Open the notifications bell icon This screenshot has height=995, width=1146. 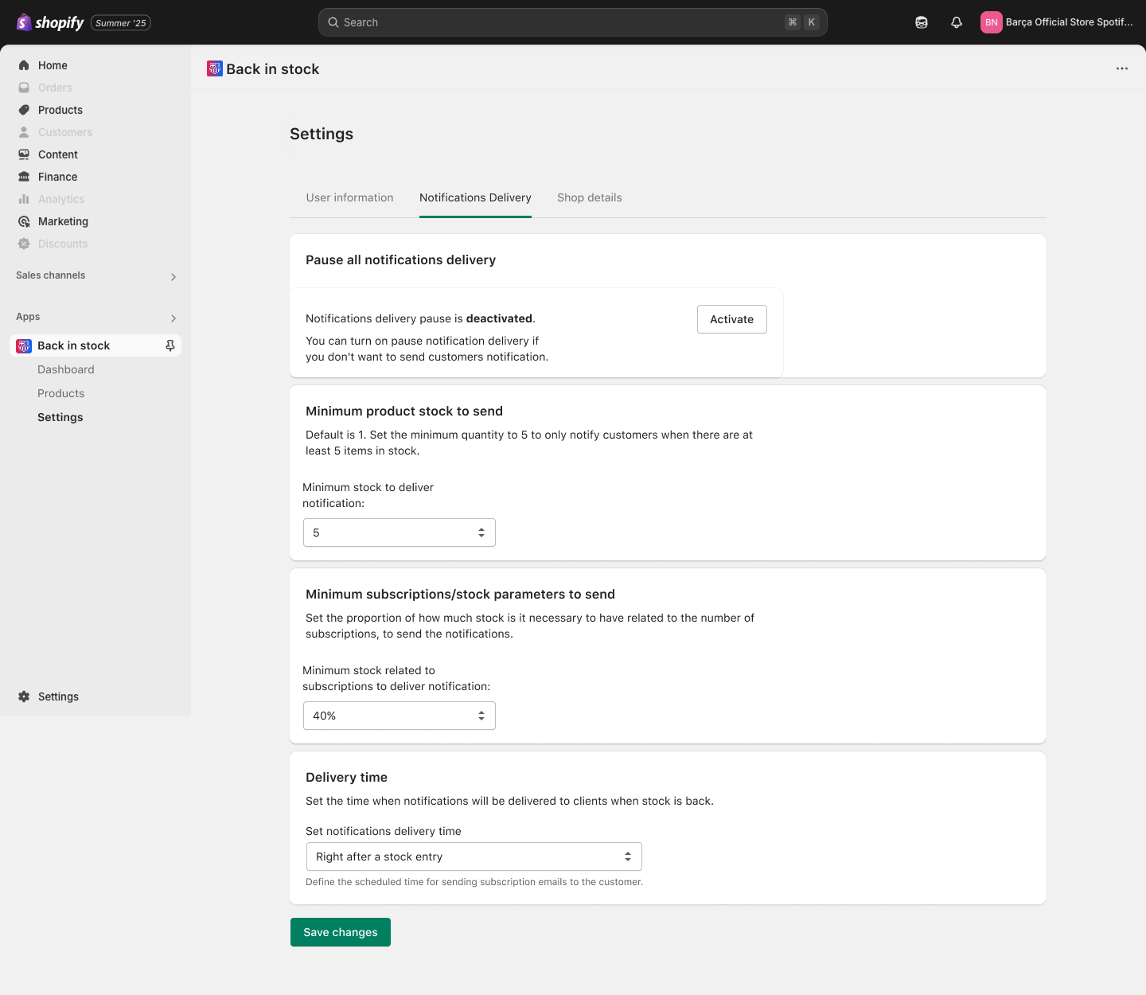957,22
